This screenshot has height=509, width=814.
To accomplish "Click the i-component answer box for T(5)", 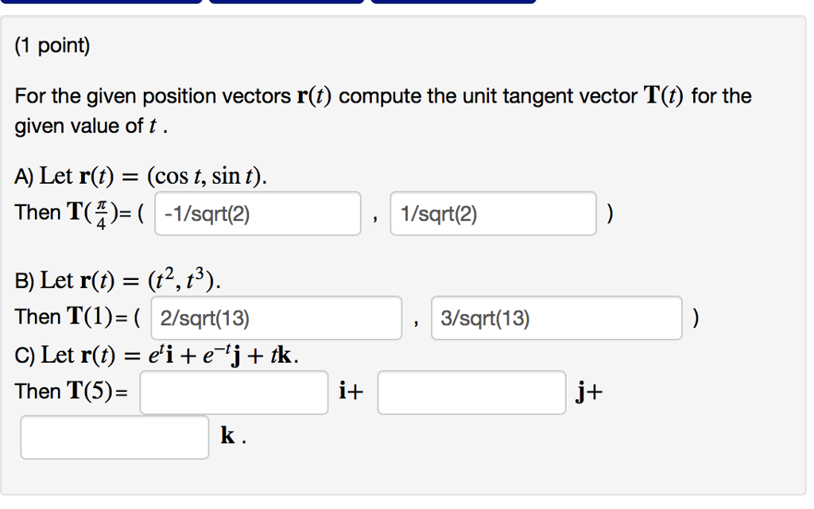I will 233,391.
